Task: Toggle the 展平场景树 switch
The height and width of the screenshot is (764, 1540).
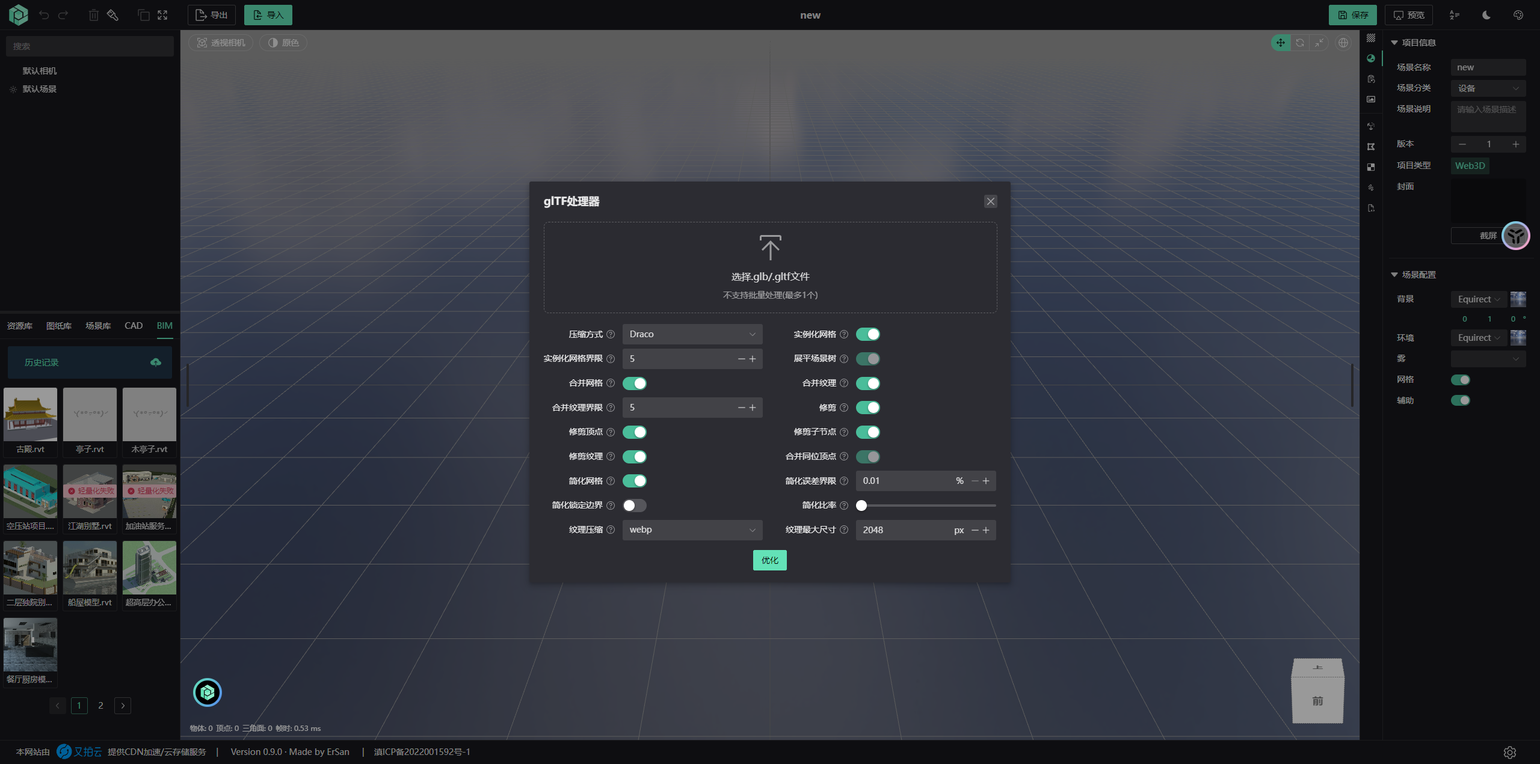Action: (868, 359)
